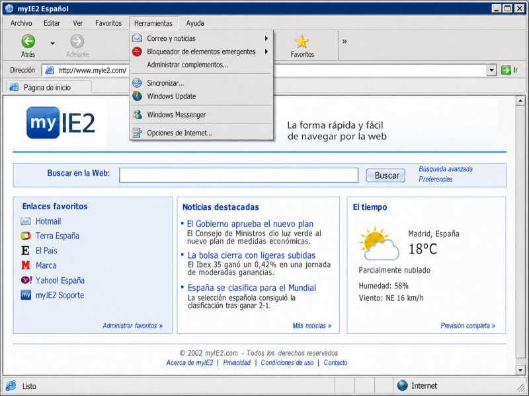The image size is (529, 396).
Task: Open the Favoritos star toolbar button
Action: 302,46
